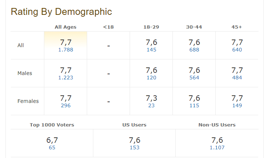Screen dimensions: 268x158
Task: Open the 296 female votes link
Action: tap(66, 105)
